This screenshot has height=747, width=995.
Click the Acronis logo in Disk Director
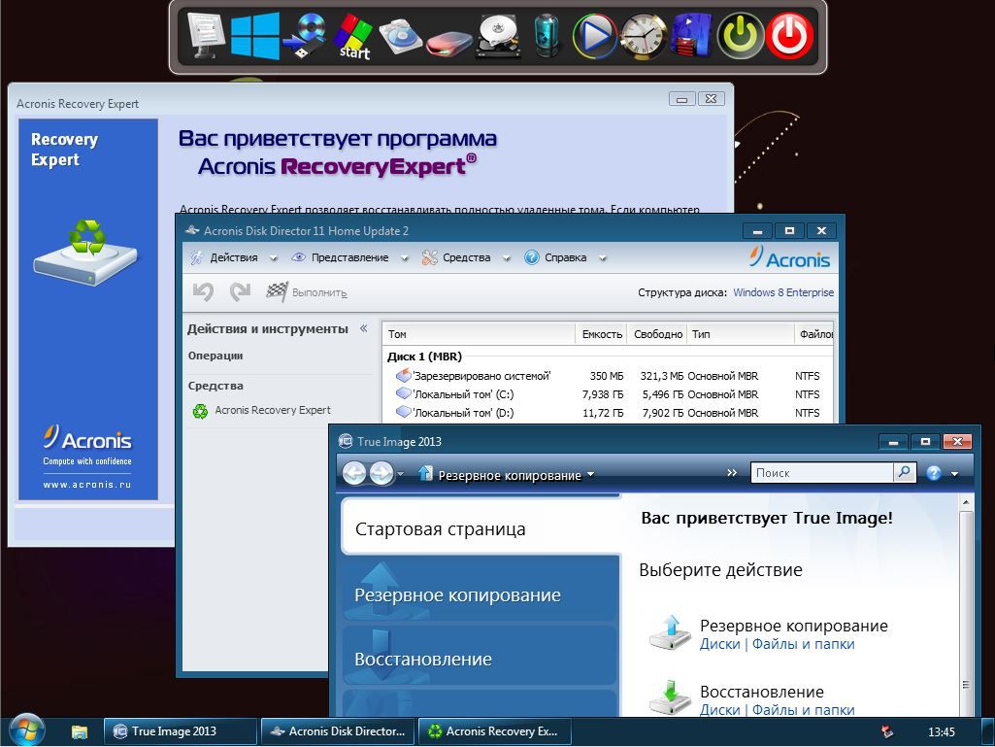pyautogui.click(x=789, y=257)
